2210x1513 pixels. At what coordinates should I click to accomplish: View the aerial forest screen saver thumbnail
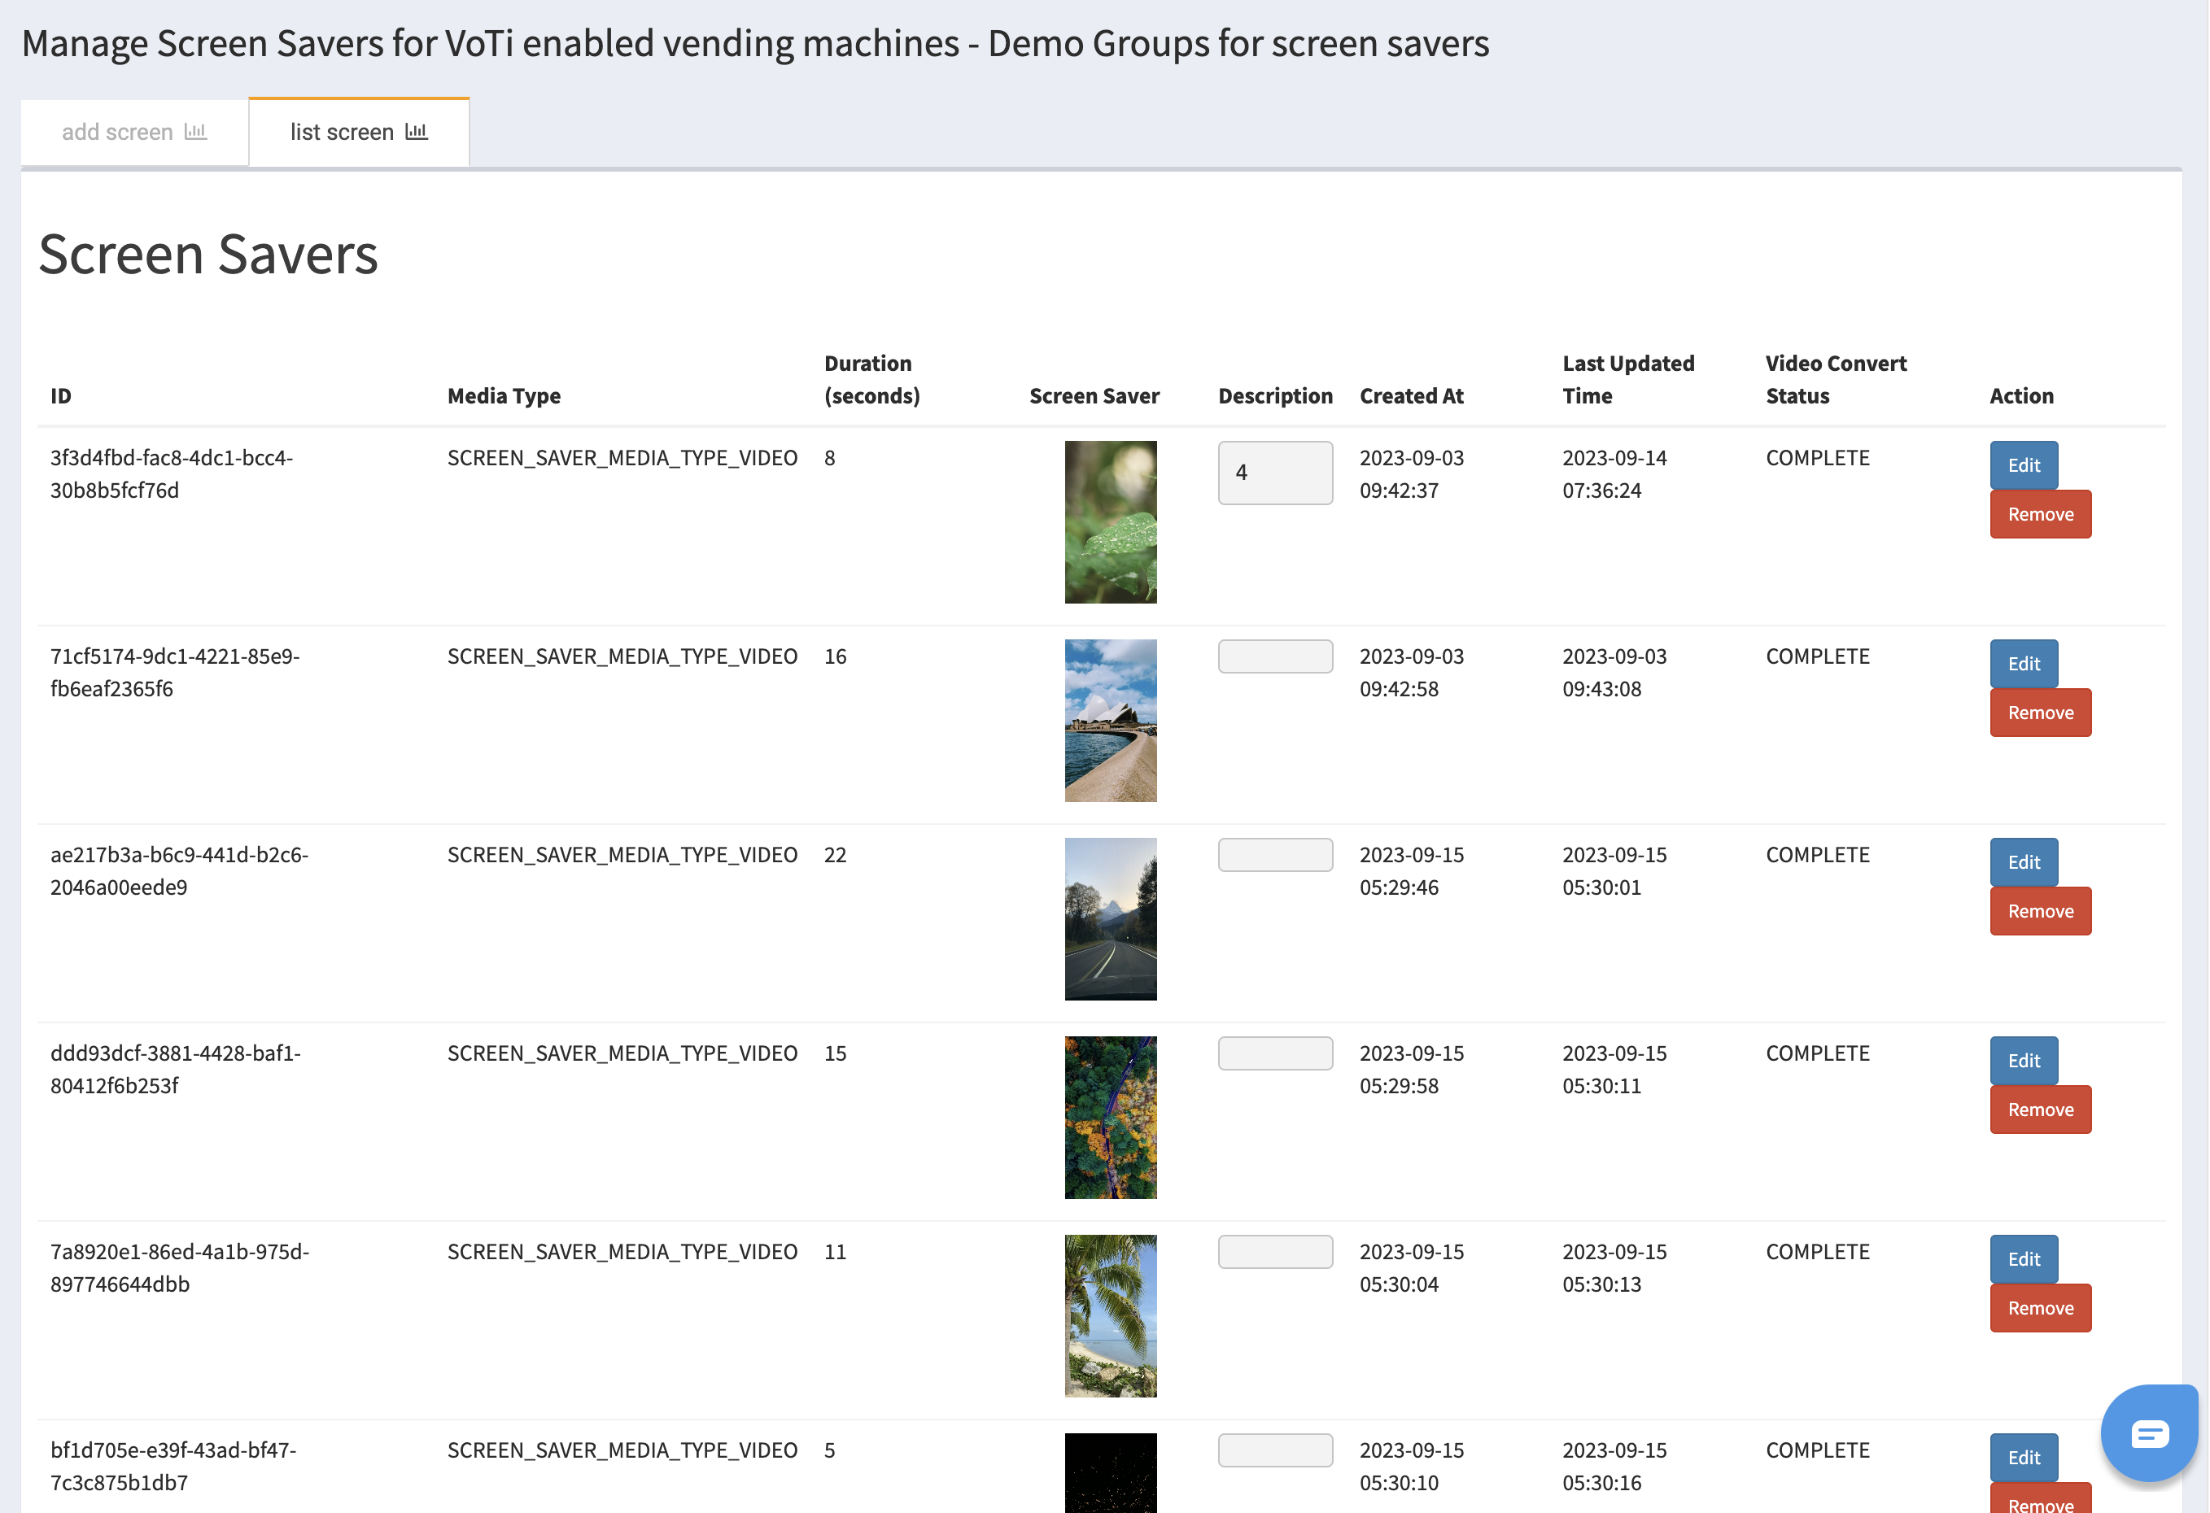click(1110, 1117)
